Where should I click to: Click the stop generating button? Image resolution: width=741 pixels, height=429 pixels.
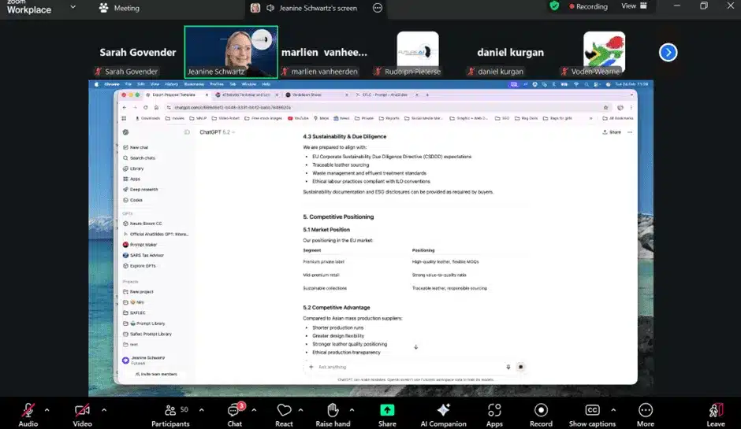[521, 367]
